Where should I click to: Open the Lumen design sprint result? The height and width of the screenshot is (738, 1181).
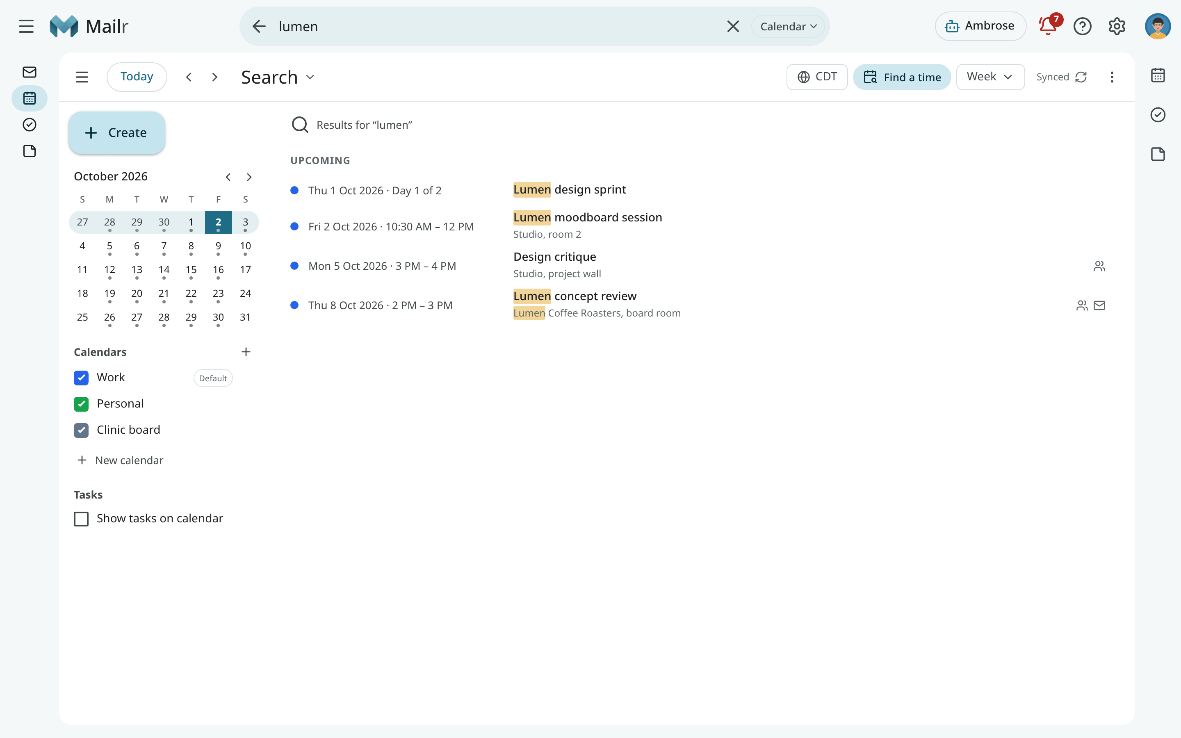[x=698, y=190]
